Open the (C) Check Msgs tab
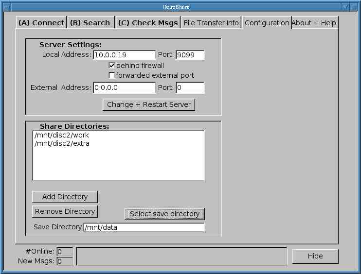Image resolution: width=361 pixels, height=274 pixels. pyautogui.click(x=148, y=23)
